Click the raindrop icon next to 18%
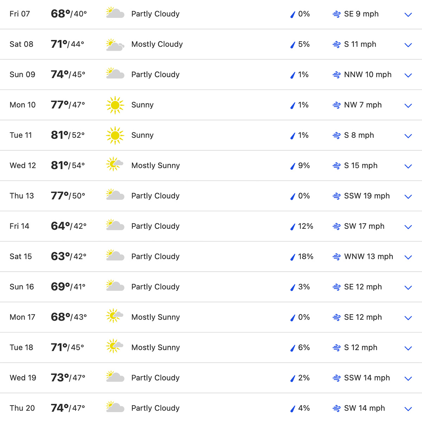This screenshot has width=422, height=422. point(293,257)
